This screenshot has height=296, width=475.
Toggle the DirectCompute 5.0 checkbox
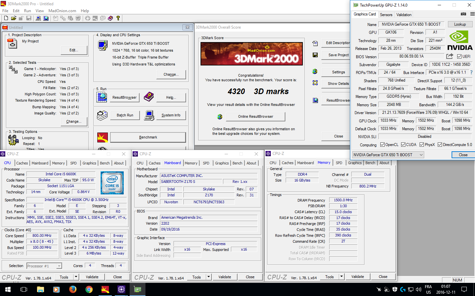tap(440, 144)
